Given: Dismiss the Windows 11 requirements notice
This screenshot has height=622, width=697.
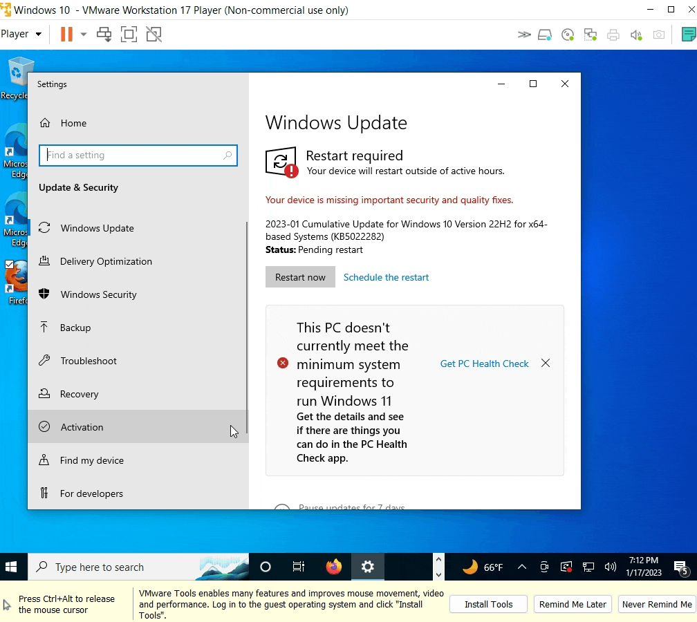Looking at the screenshot, I should (x=546, y=363).
